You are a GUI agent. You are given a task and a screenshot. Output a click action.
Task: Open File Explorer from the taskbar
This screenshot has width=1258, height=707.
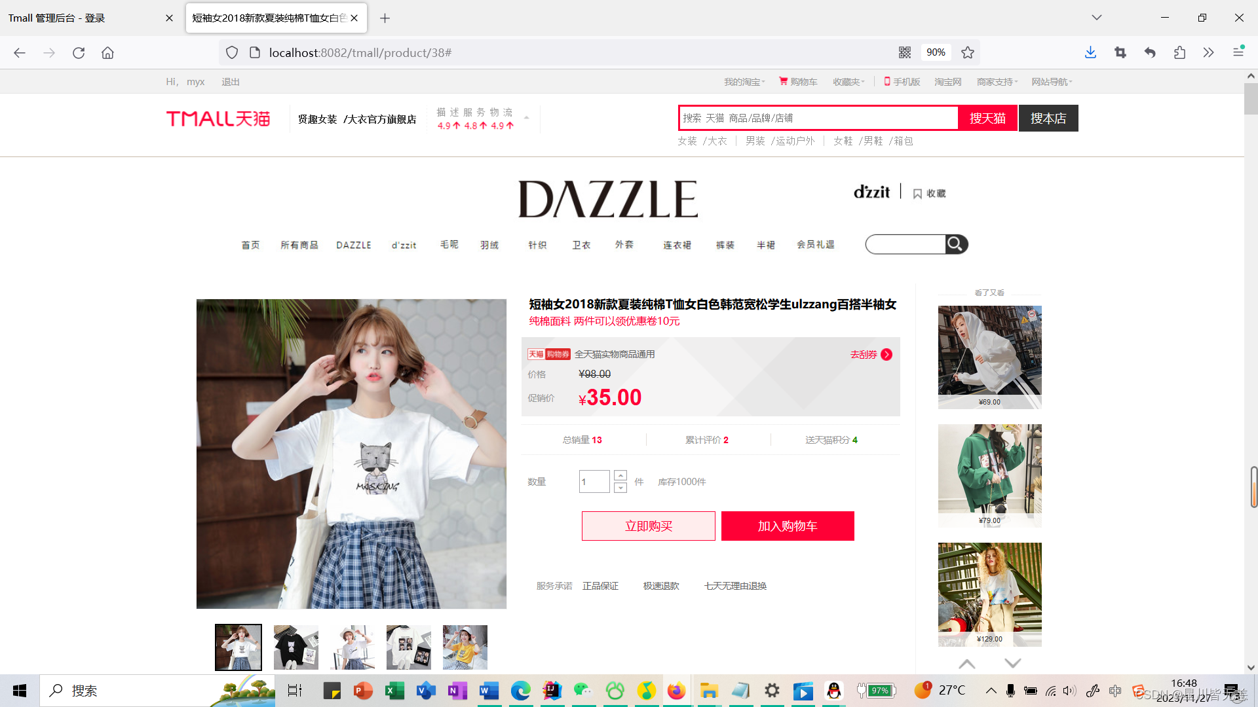708,691
